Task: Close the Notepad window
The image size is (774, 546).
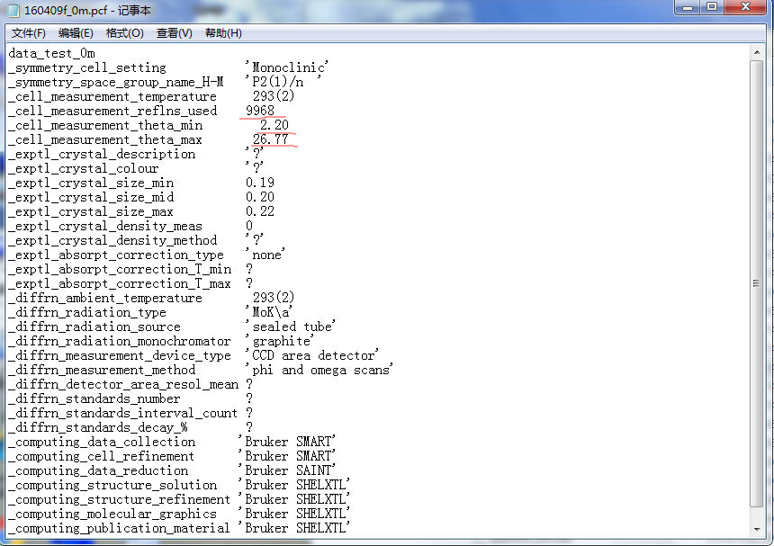Action: pyautogui.click(x=746, y=7)
